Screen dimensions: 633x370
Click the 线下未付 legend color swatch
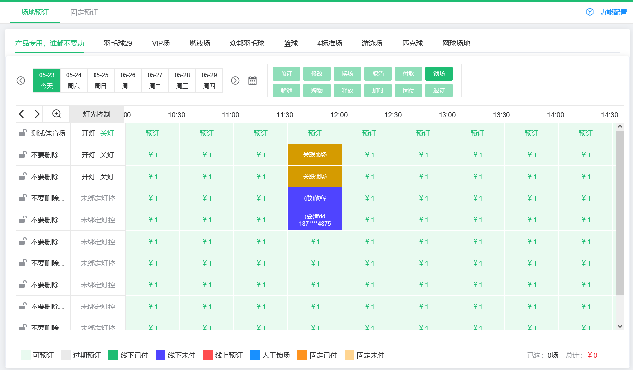(x=160, y=355)
